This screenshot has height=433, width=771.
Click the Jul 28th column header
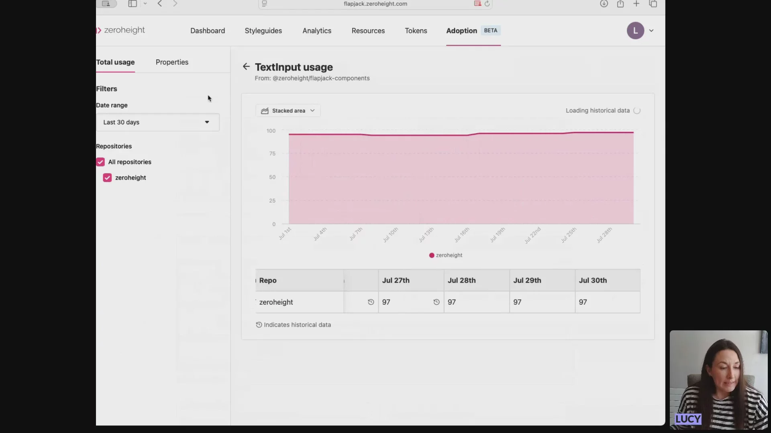(x=477, y=280)
